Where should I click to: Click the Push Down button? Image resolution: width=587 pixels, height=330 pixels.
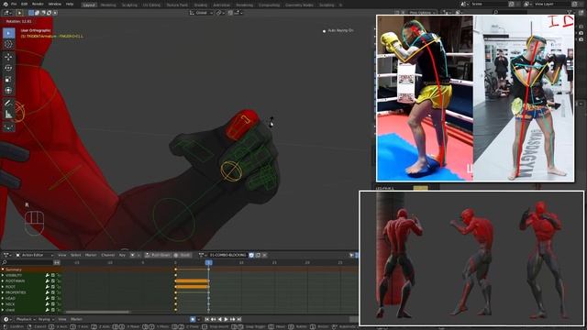(x=158, y=255)
